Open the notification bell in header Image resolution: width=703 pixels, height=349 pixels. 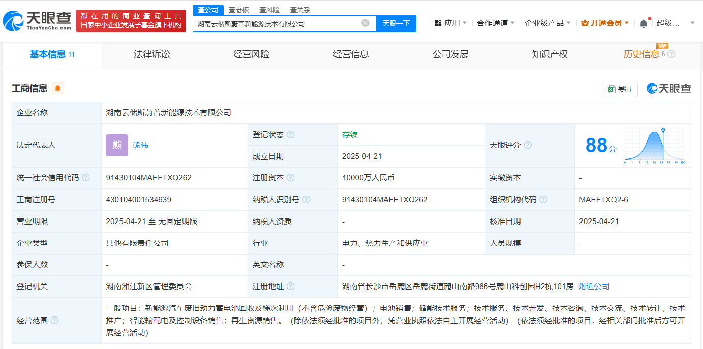coord(644,23)
